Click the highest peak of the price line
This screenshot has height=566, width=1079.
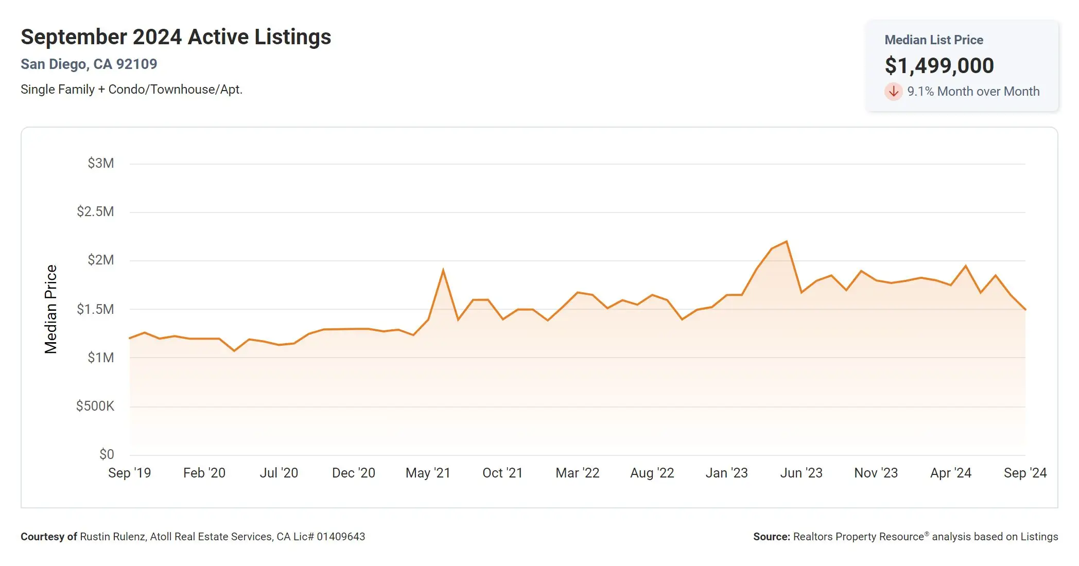coord(786,241)
